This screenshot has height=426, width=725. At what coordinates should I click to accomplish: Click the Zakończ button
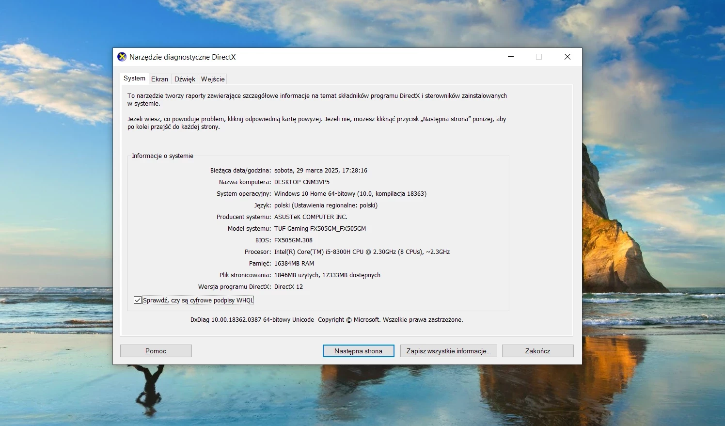(538, 351)
